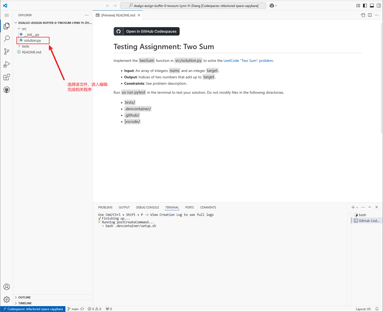
Task: Switch to the PORTS panel tab
Action: [x=189, y=207]
